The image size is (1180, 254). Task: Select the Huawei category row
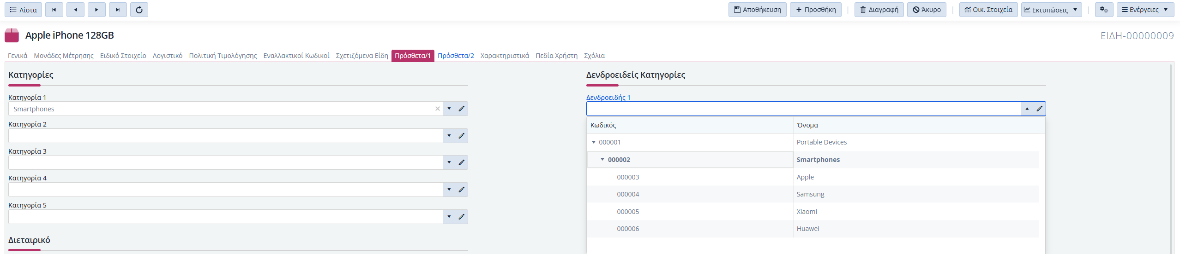tap(813, 229)
